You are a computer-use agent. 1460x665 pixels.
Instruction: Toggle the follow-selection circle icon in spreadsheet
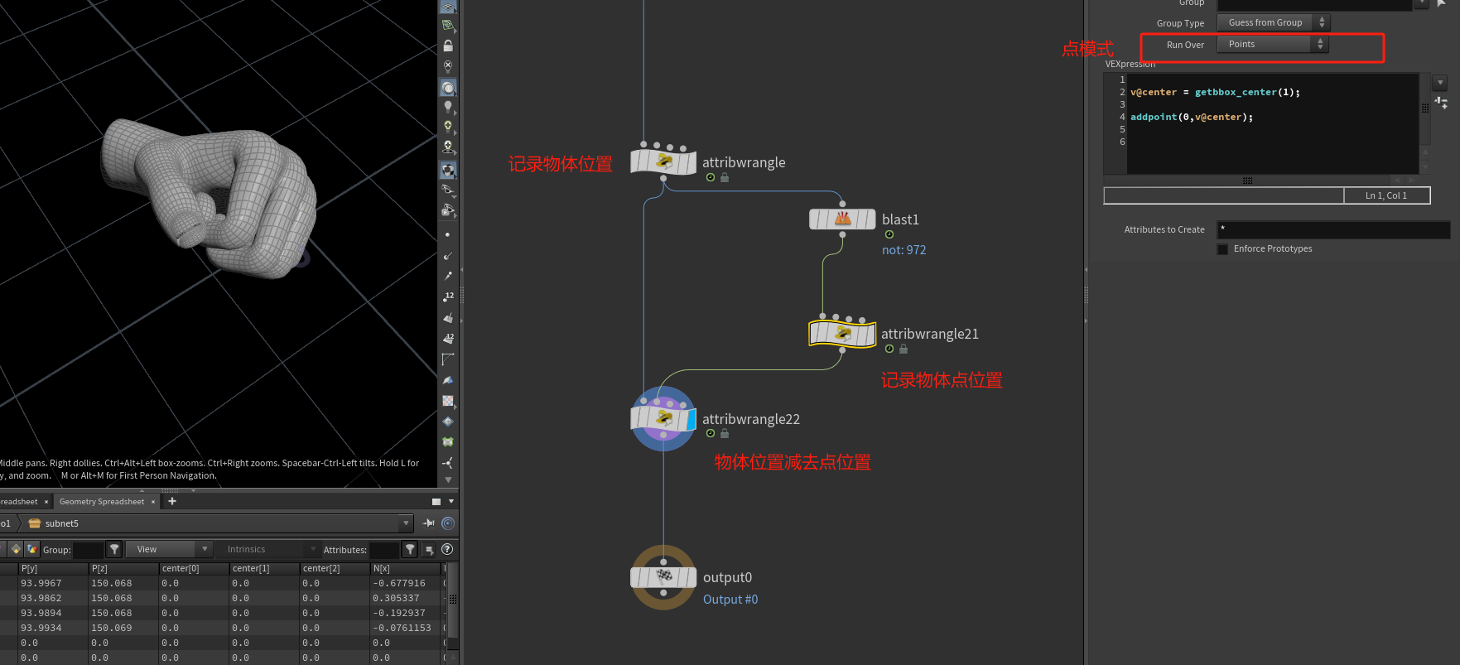click(448, 523)
